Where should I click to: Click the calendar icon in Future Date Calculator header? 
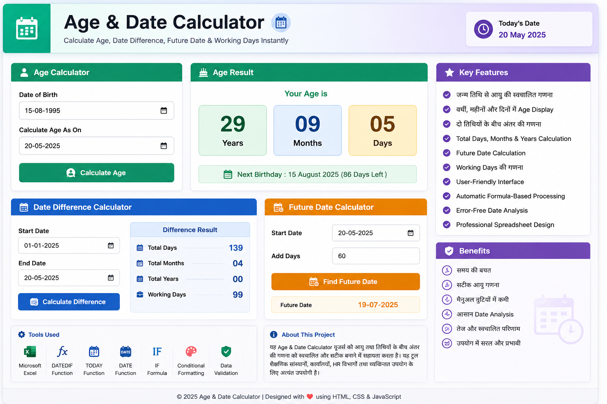click(279, 208)
